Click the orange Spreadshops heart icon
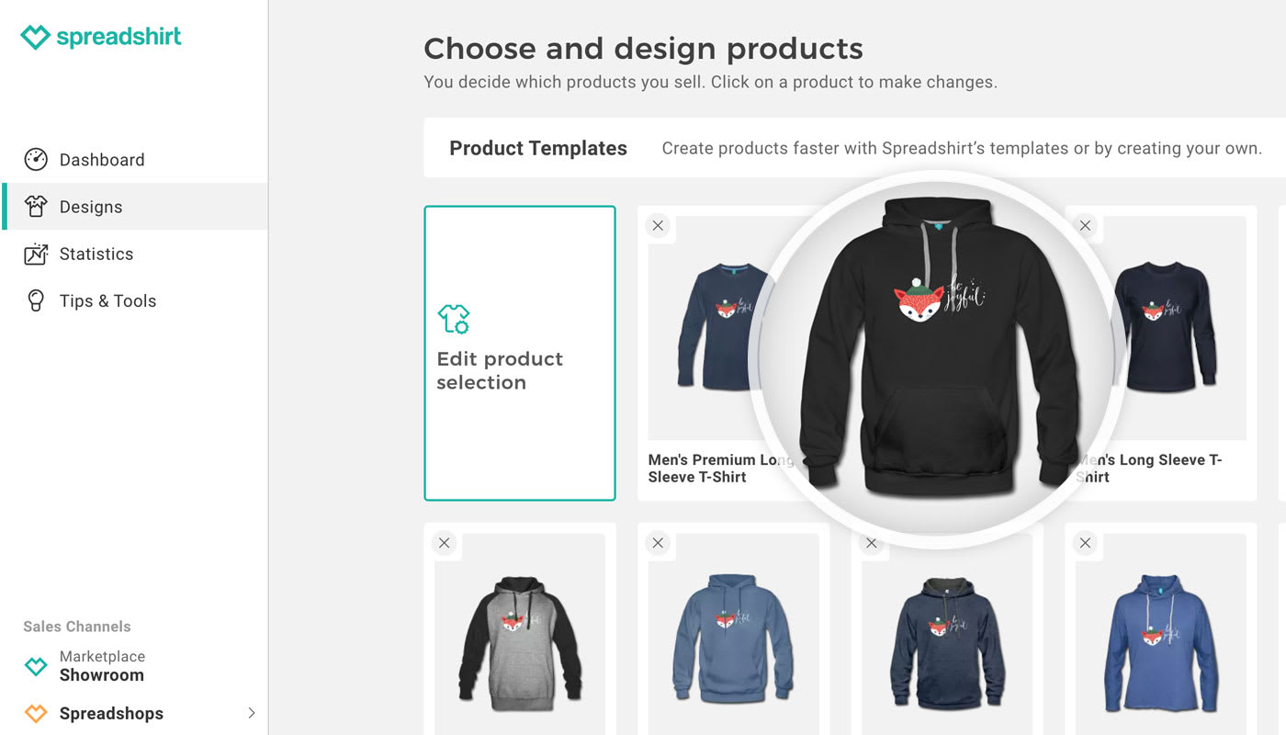 click(36, 713)
